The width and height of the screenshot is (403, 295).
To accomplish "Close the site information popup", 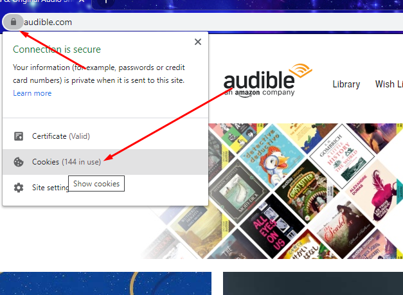I will [198, 42].
